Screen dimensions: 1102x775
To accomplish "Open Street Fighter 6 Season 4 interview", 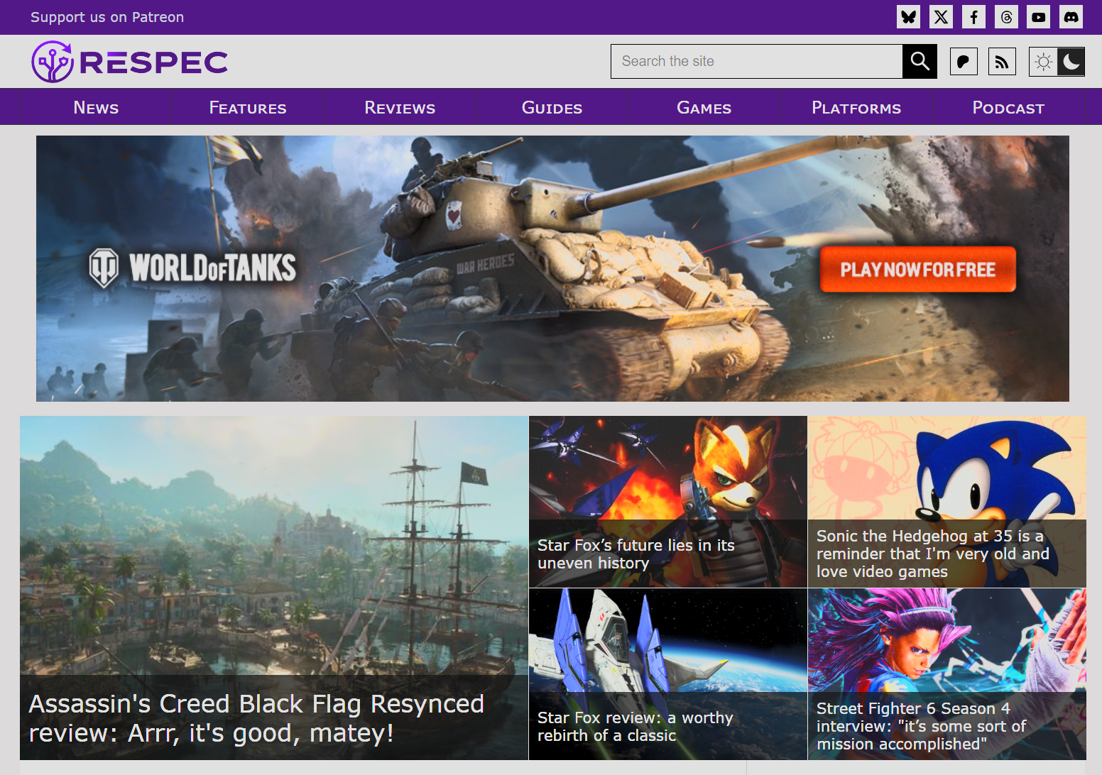I will pos(947,674).
